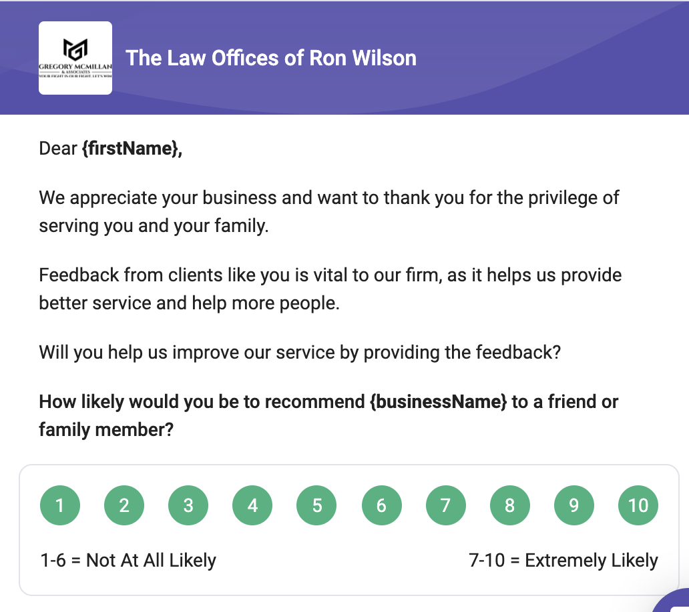Click the {firstName} placeholder in the greeting
The image size is (689, 612).
(132, 148)
